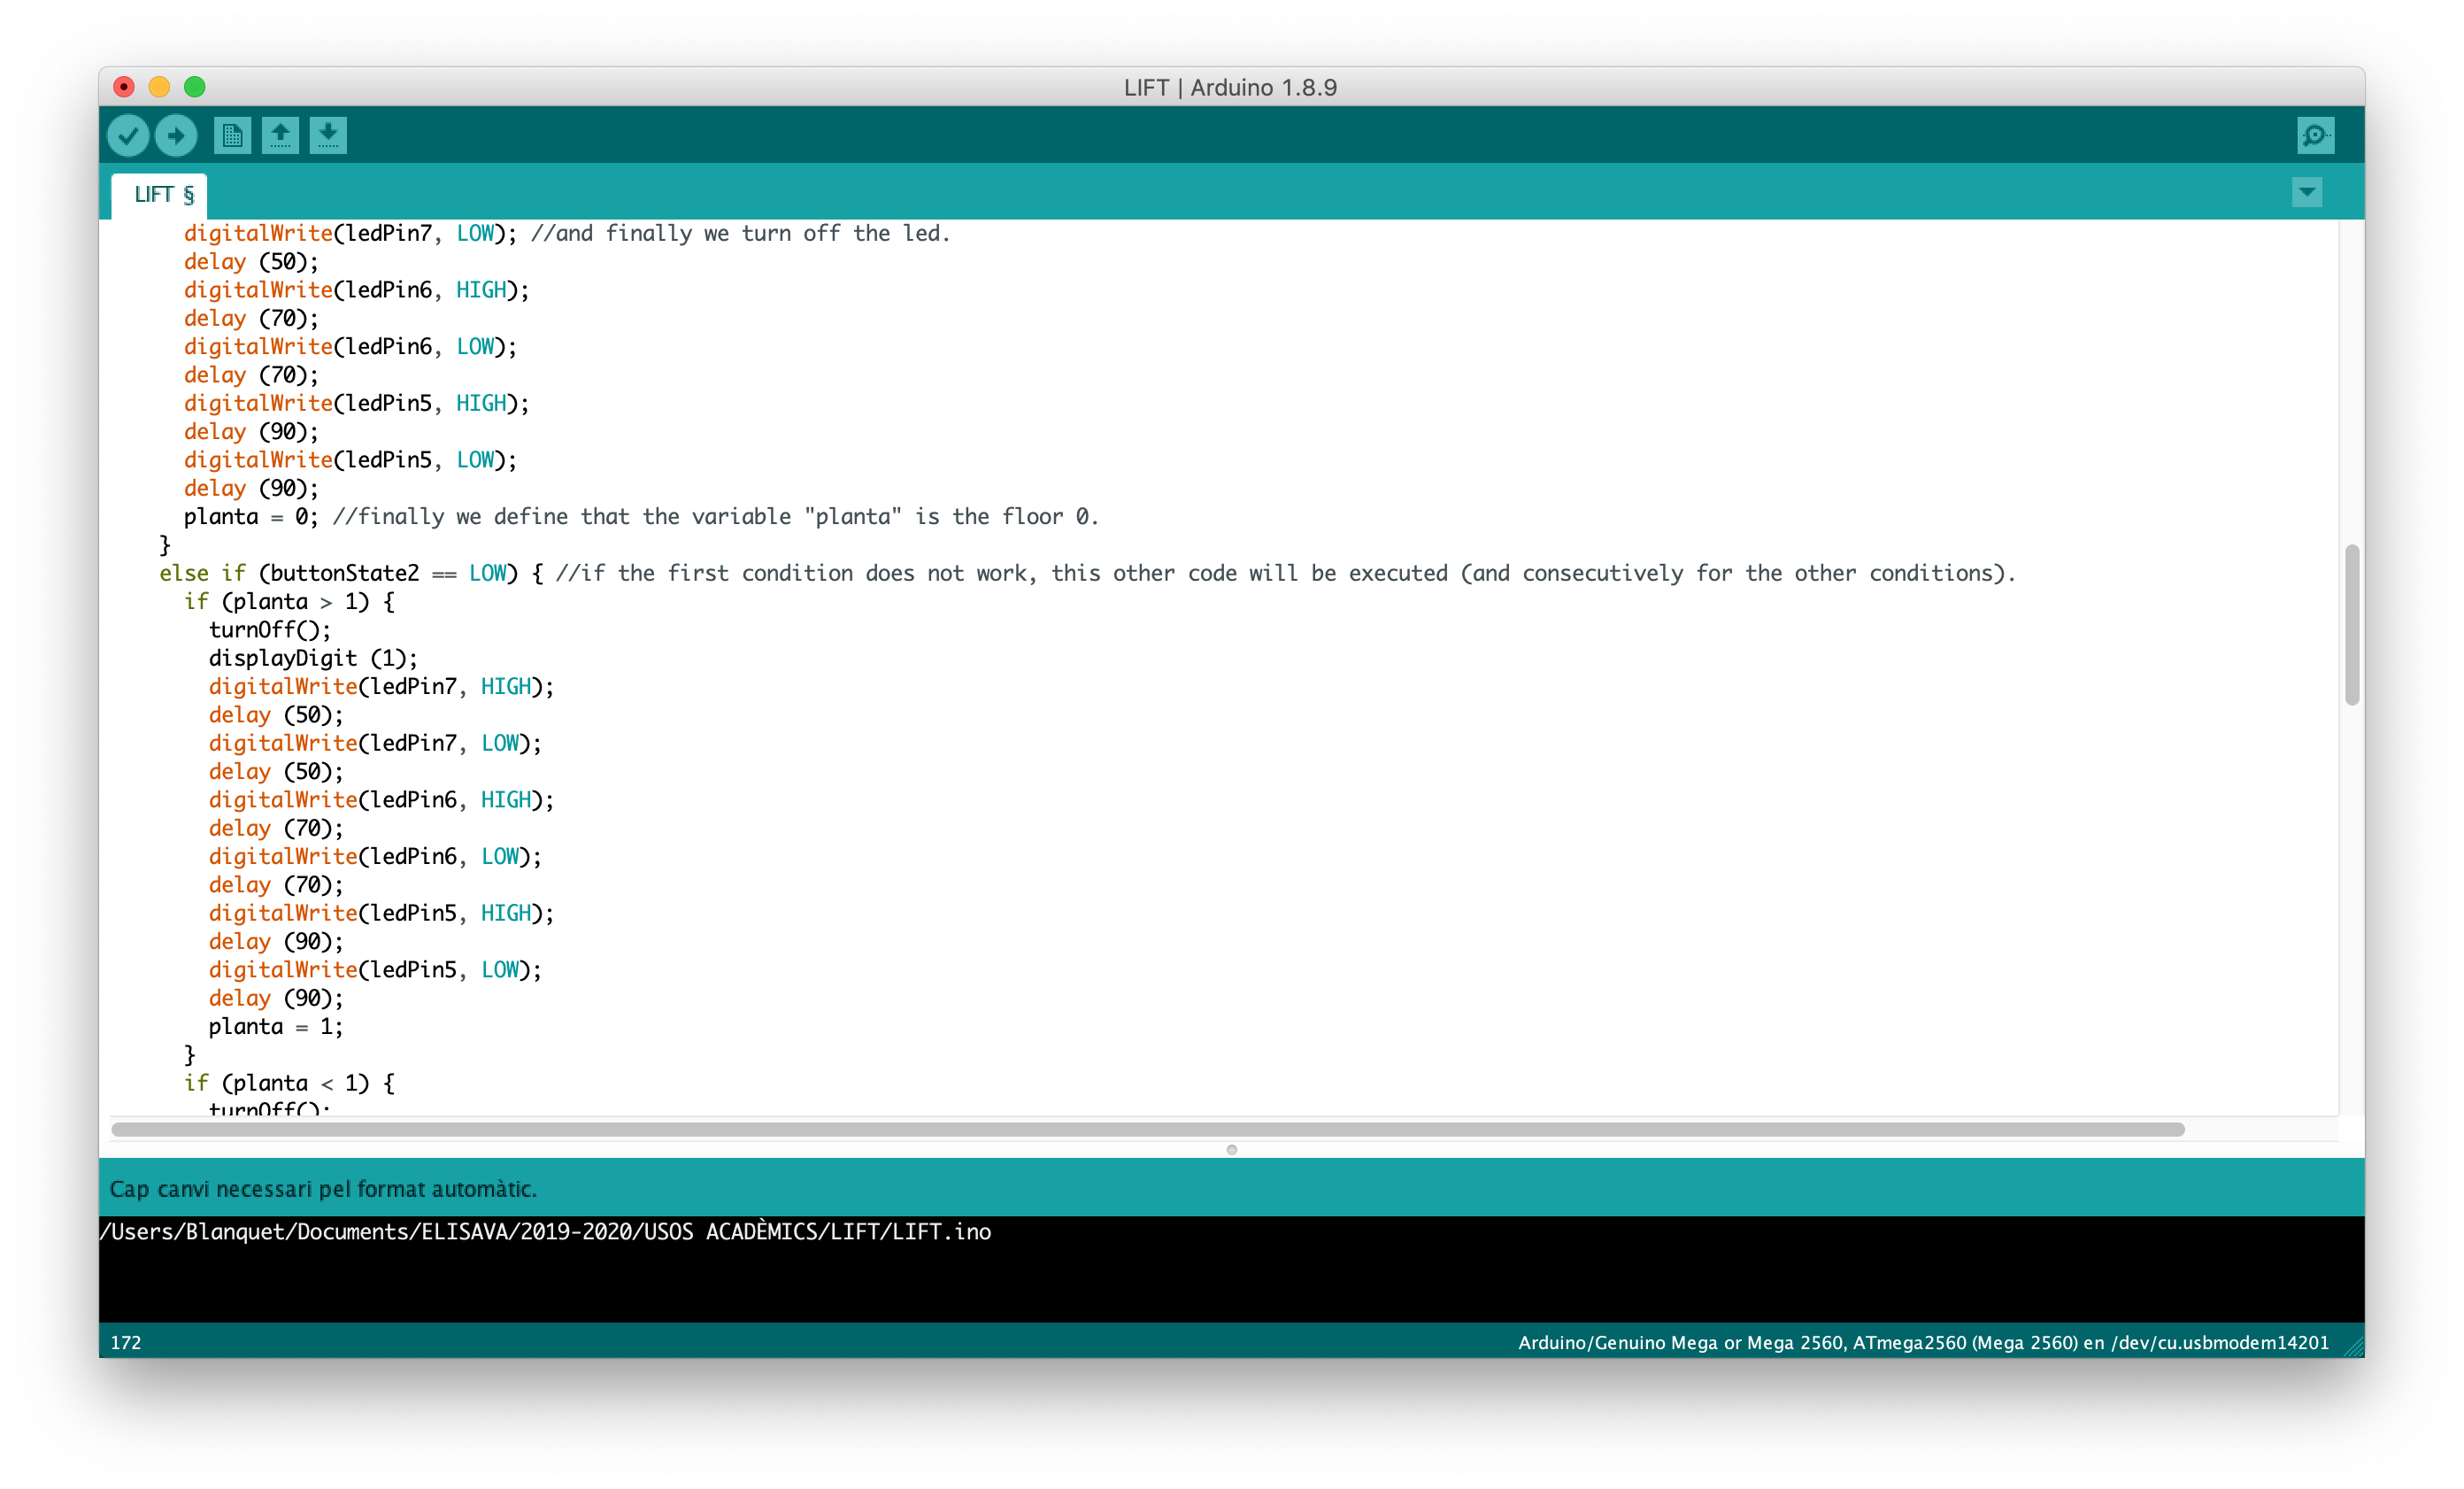
Task: Click the status message 'Cap canvi necessari pel format automàtic.'
Action: click(x=323, y=1189)
